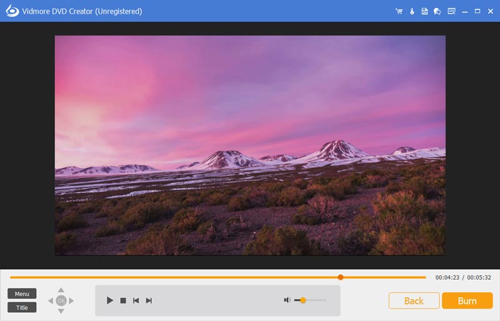Image resolution: width=500 pixels, height=321 pixels.
Task: Click the Title button
Action: pos(22,307)
